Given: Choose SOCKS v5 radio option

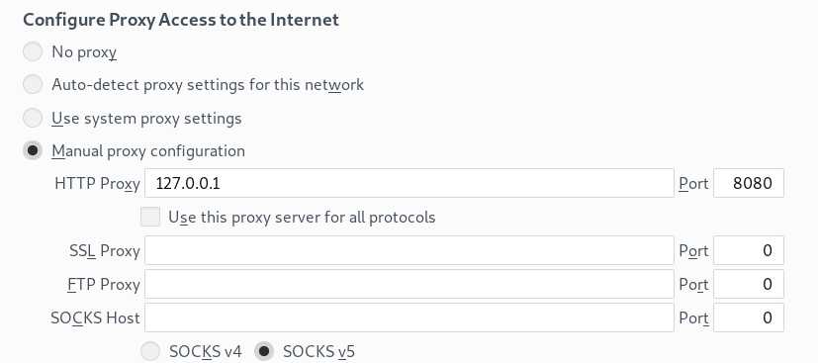Looking at the screenshot, I should (x=264, y=351).
